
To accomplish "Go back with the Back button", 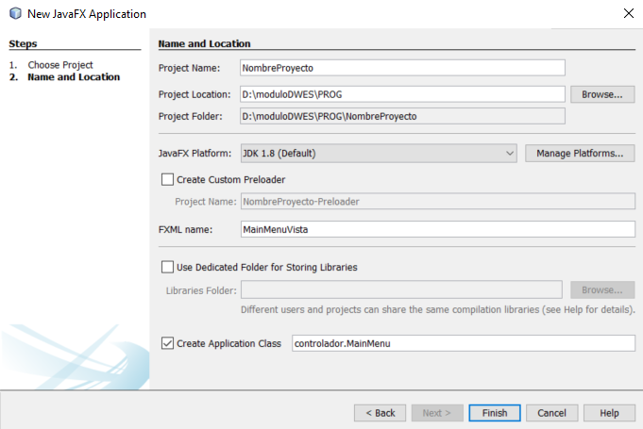I will tap(381, 413).
